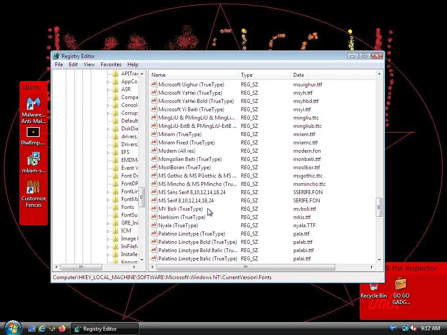Click the string icon of Microsoft YaHei Bold
Image resolution: width=447 pixels, height=335 pixels.
coord(154,101)
